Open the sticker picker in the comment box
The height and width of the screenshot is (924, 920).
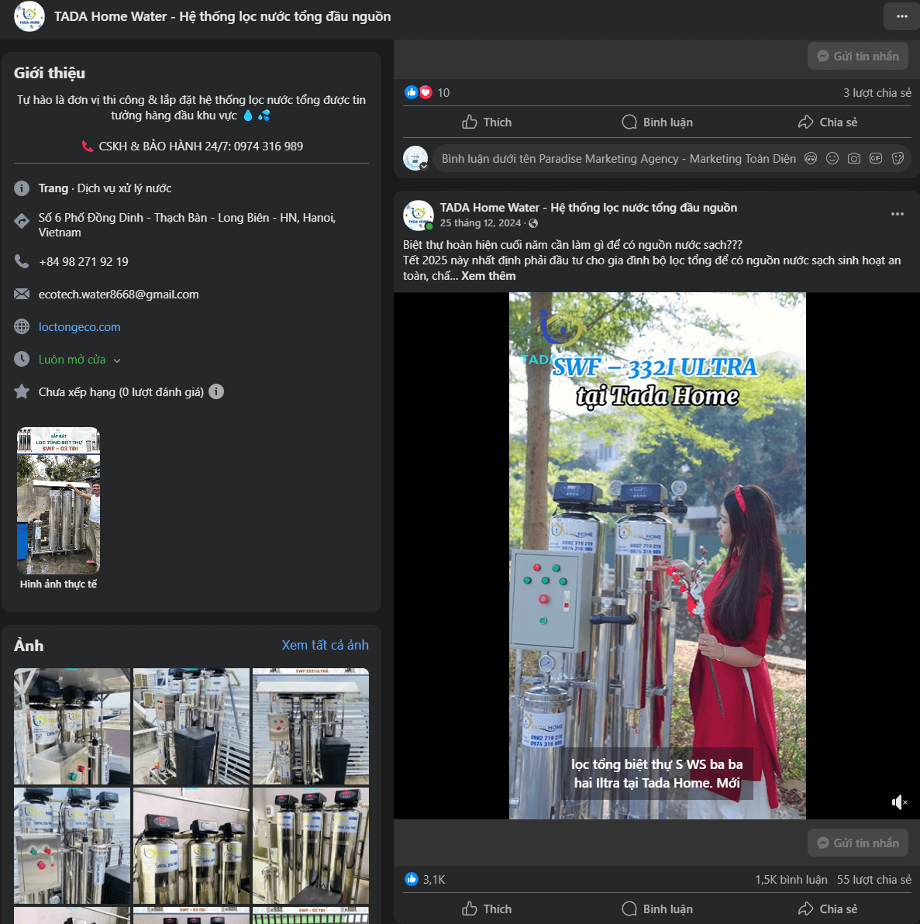[898, 158]
